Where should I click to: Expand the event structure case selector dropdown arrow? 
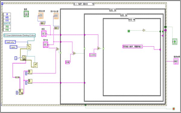(92, 4)
